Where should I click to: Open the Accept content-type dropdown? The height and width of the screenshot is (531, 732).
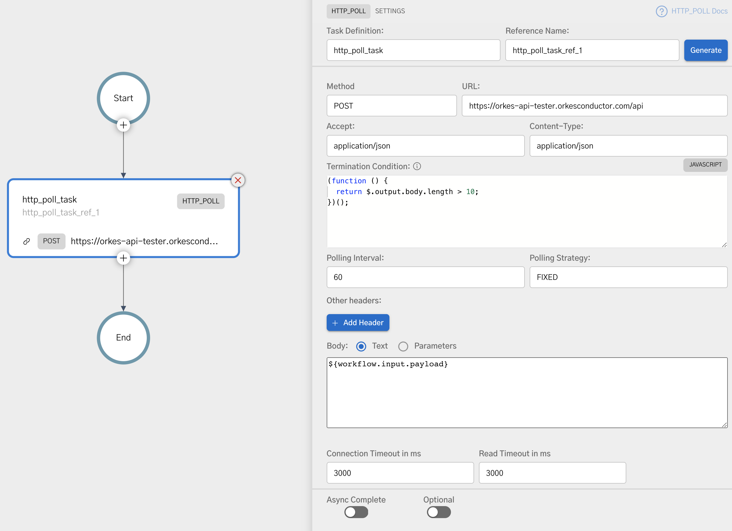click(x=425, y=146)
